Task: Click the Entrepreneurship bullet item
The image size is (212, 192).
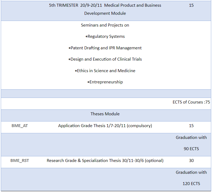Action: coord(105,82)
